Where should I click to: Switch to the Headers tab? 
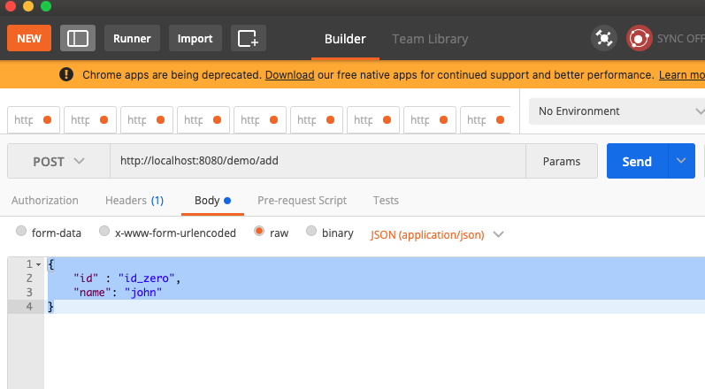tap(134, 201)
